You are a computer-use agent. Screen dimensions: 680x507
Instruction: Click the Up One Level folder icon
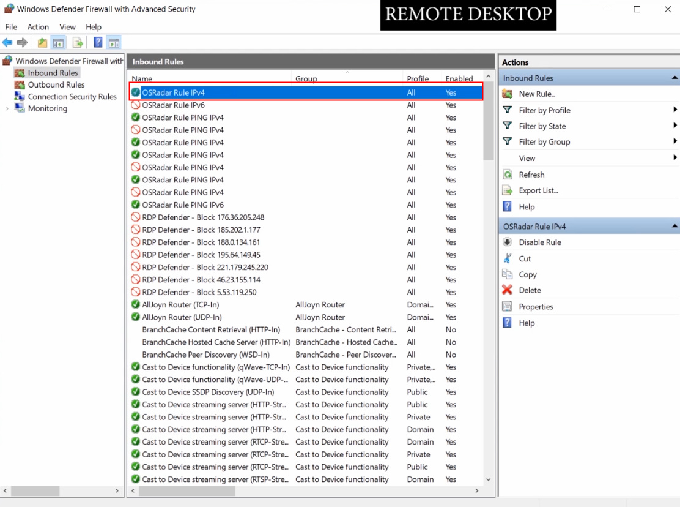(43, 42)
